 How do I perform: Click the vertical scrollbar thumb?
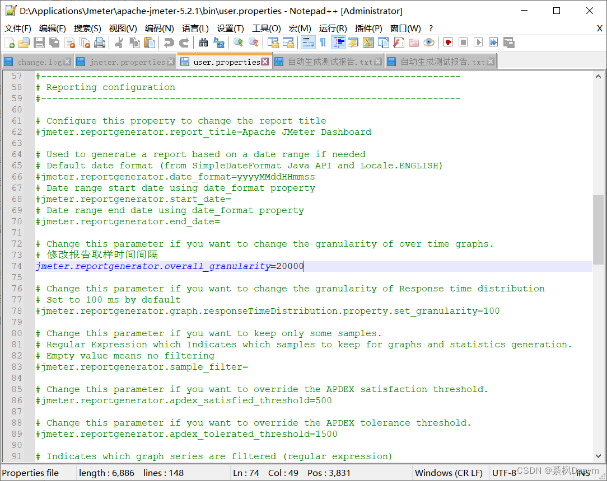598,230
